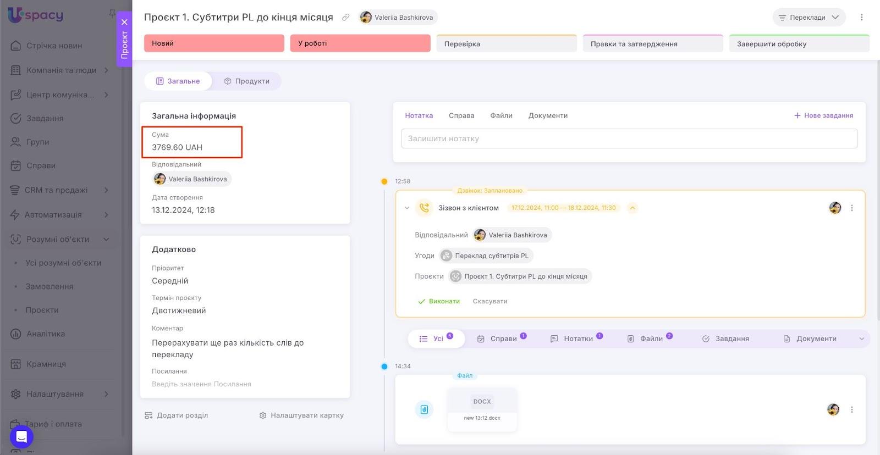Click Нове завдання
The height and width of the screenshot is (455, 880).
pos(823,115)
